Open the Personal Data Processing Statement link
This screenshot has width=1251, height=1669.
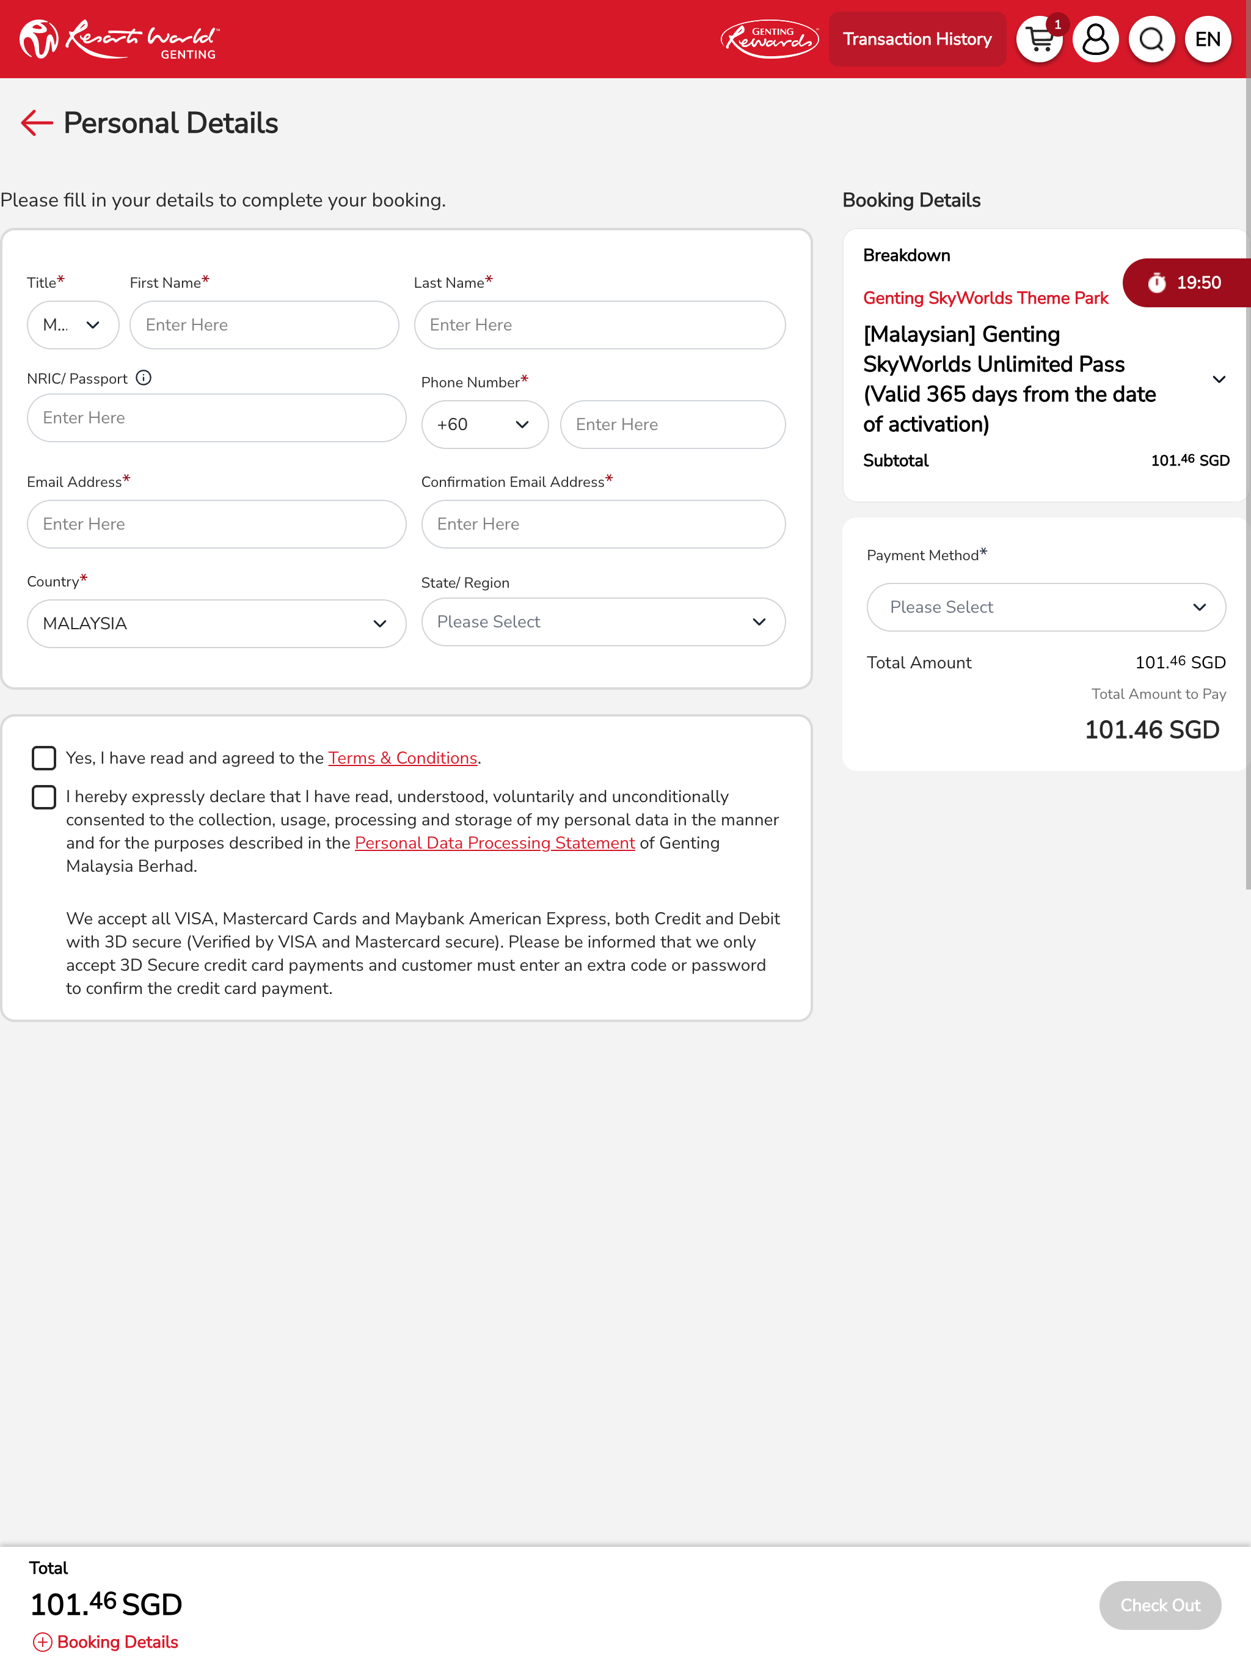[x=494, y=843]
